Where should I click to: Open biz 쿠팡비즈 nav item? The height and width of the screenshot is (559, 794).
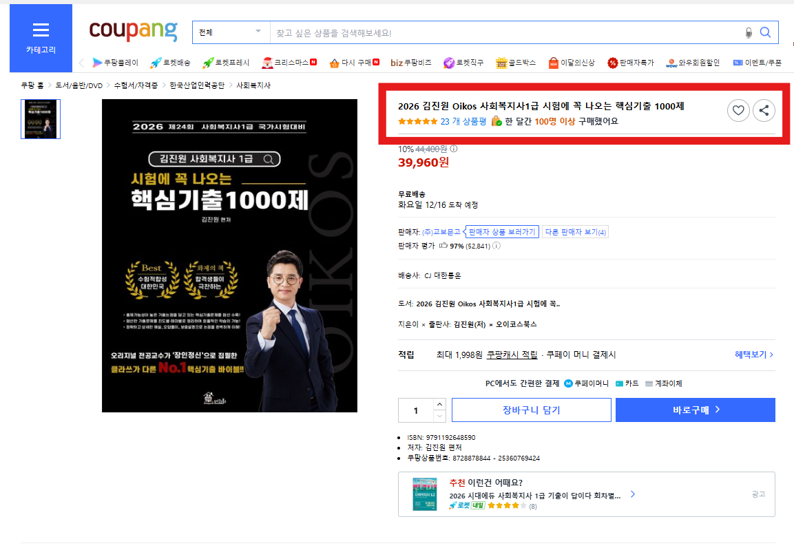410,62
